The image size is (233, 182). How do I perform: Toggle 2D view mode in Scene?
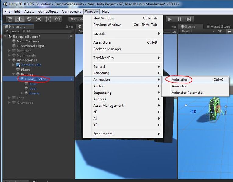[x=220, y=31]
